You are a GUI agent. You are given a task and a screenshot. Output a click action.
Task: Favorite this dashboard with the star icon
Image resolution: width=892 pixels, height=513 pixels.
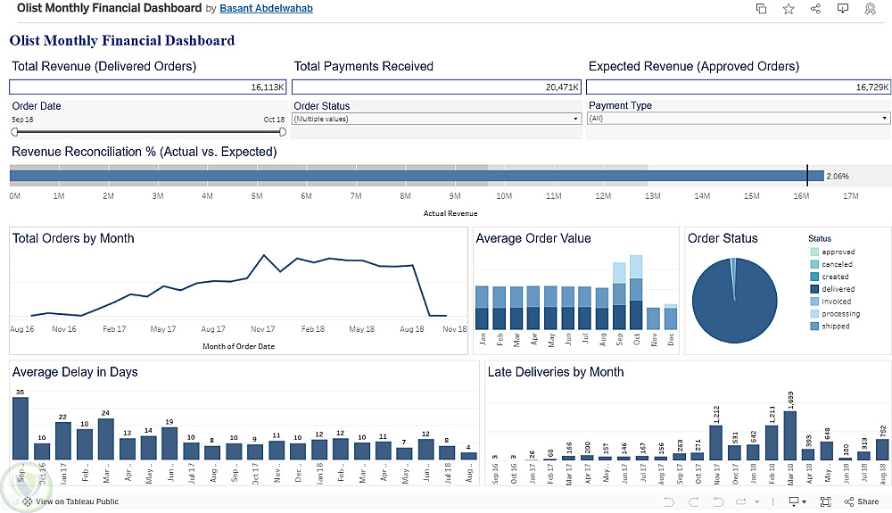point(789,9)
